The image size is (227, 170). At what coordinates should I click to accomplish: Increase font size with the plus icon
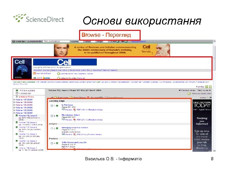click(x=210, y=87)
